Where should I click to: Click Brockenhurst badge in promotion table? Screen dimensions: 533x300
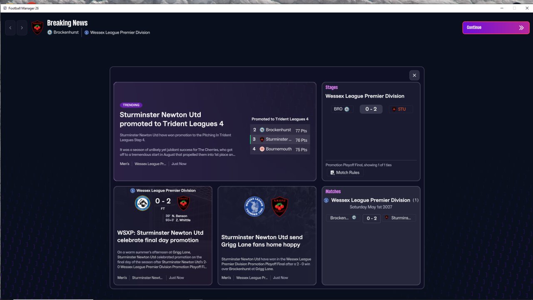click(x=262, y=130)
